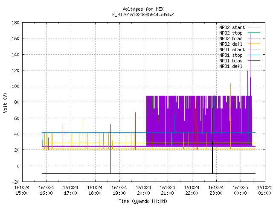273x205 pixels.
Task: Click the chart title 'Voltages for MEX'
Action: (143, 9)
